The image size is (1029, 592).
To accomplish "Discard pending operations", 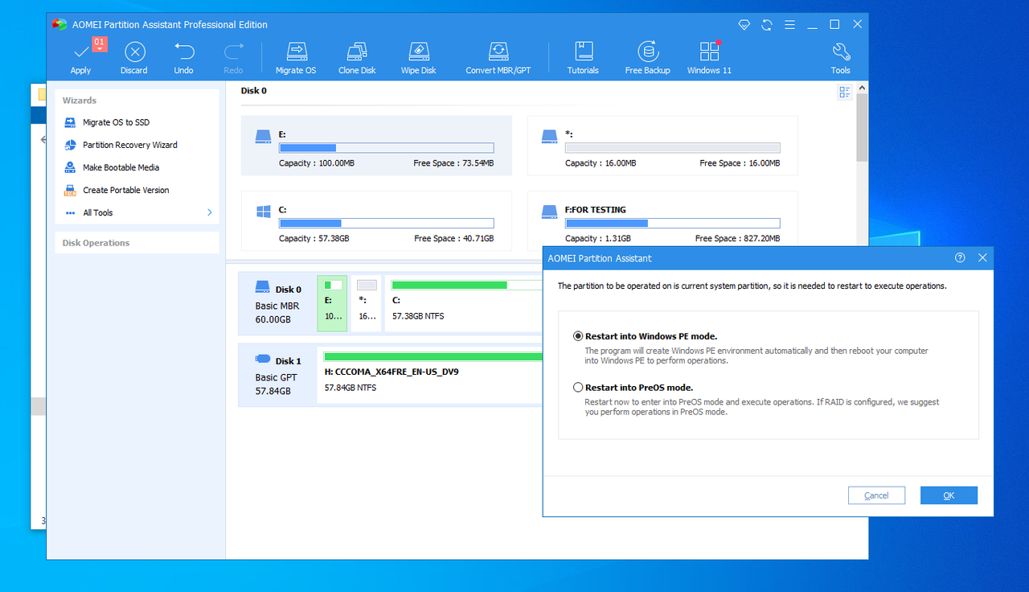I will pyautogui.click(x=134, y=58).
